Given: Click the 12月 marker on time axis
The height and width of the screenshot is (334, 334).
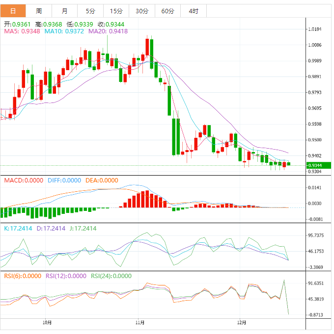Looking at the screenshot, I should 241,323.
